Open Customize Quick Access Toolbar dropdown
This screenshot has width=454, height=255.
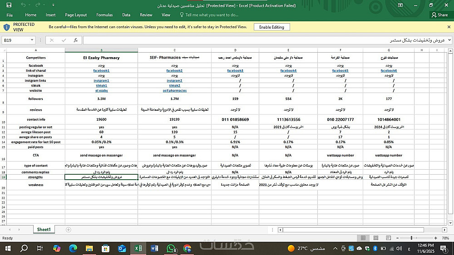tap(53, 5)
